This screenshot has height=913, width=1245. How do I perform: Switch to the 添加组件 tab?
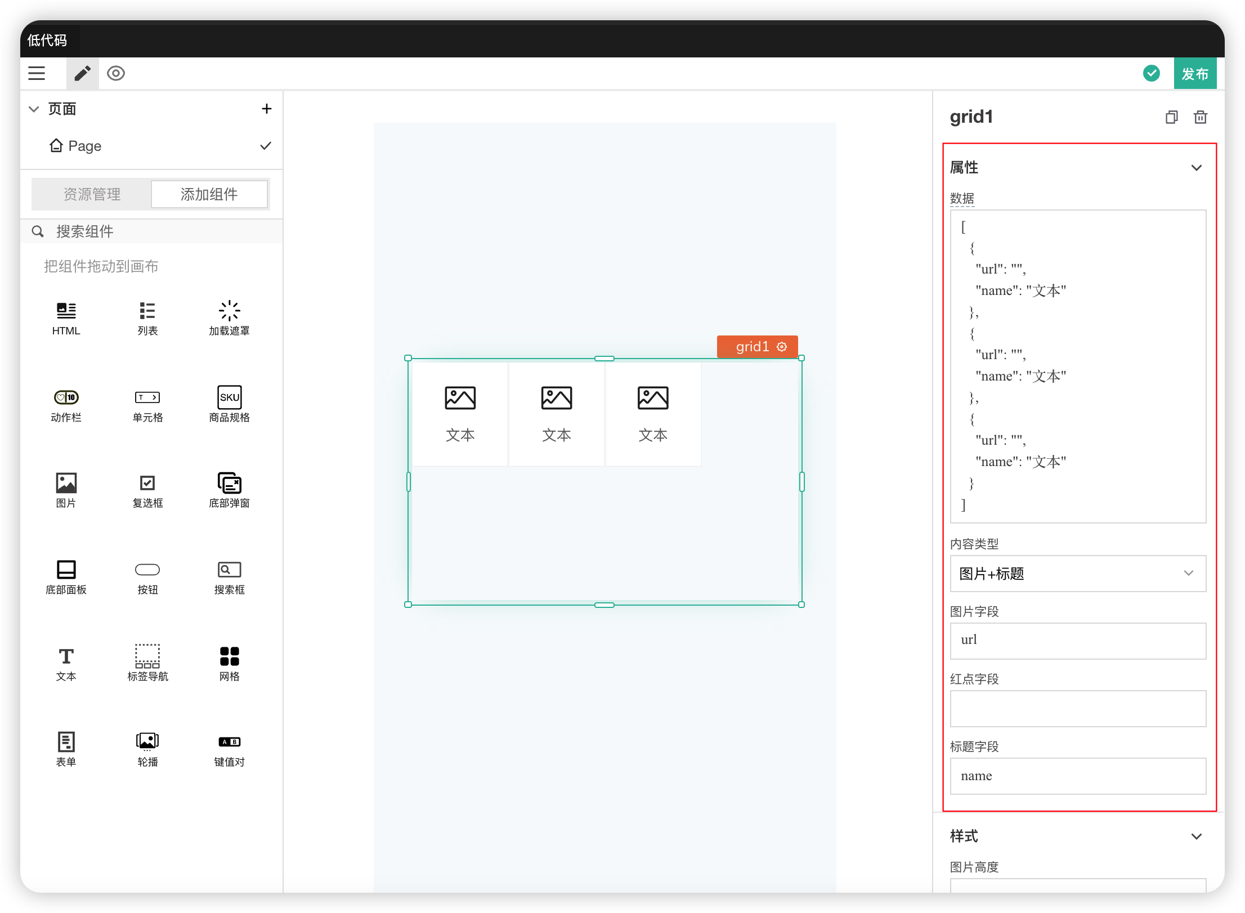pos(209,194)
